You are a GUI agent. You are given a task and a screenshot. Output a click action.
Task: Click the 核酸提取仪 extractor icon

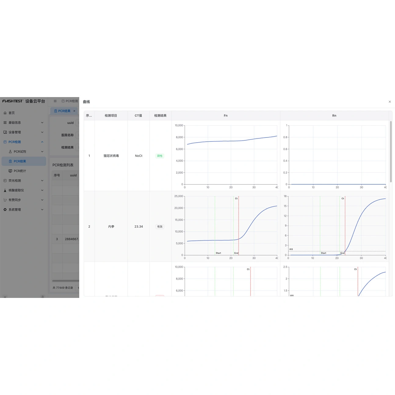5,190
